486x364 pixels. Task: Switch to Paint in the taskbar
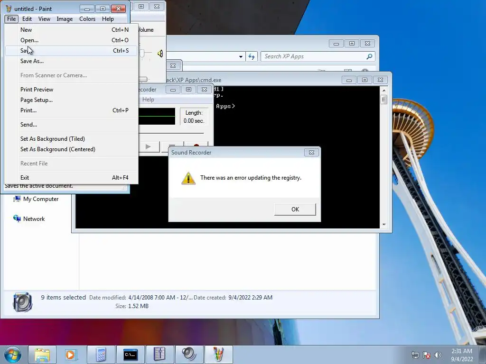pos(218,355)
